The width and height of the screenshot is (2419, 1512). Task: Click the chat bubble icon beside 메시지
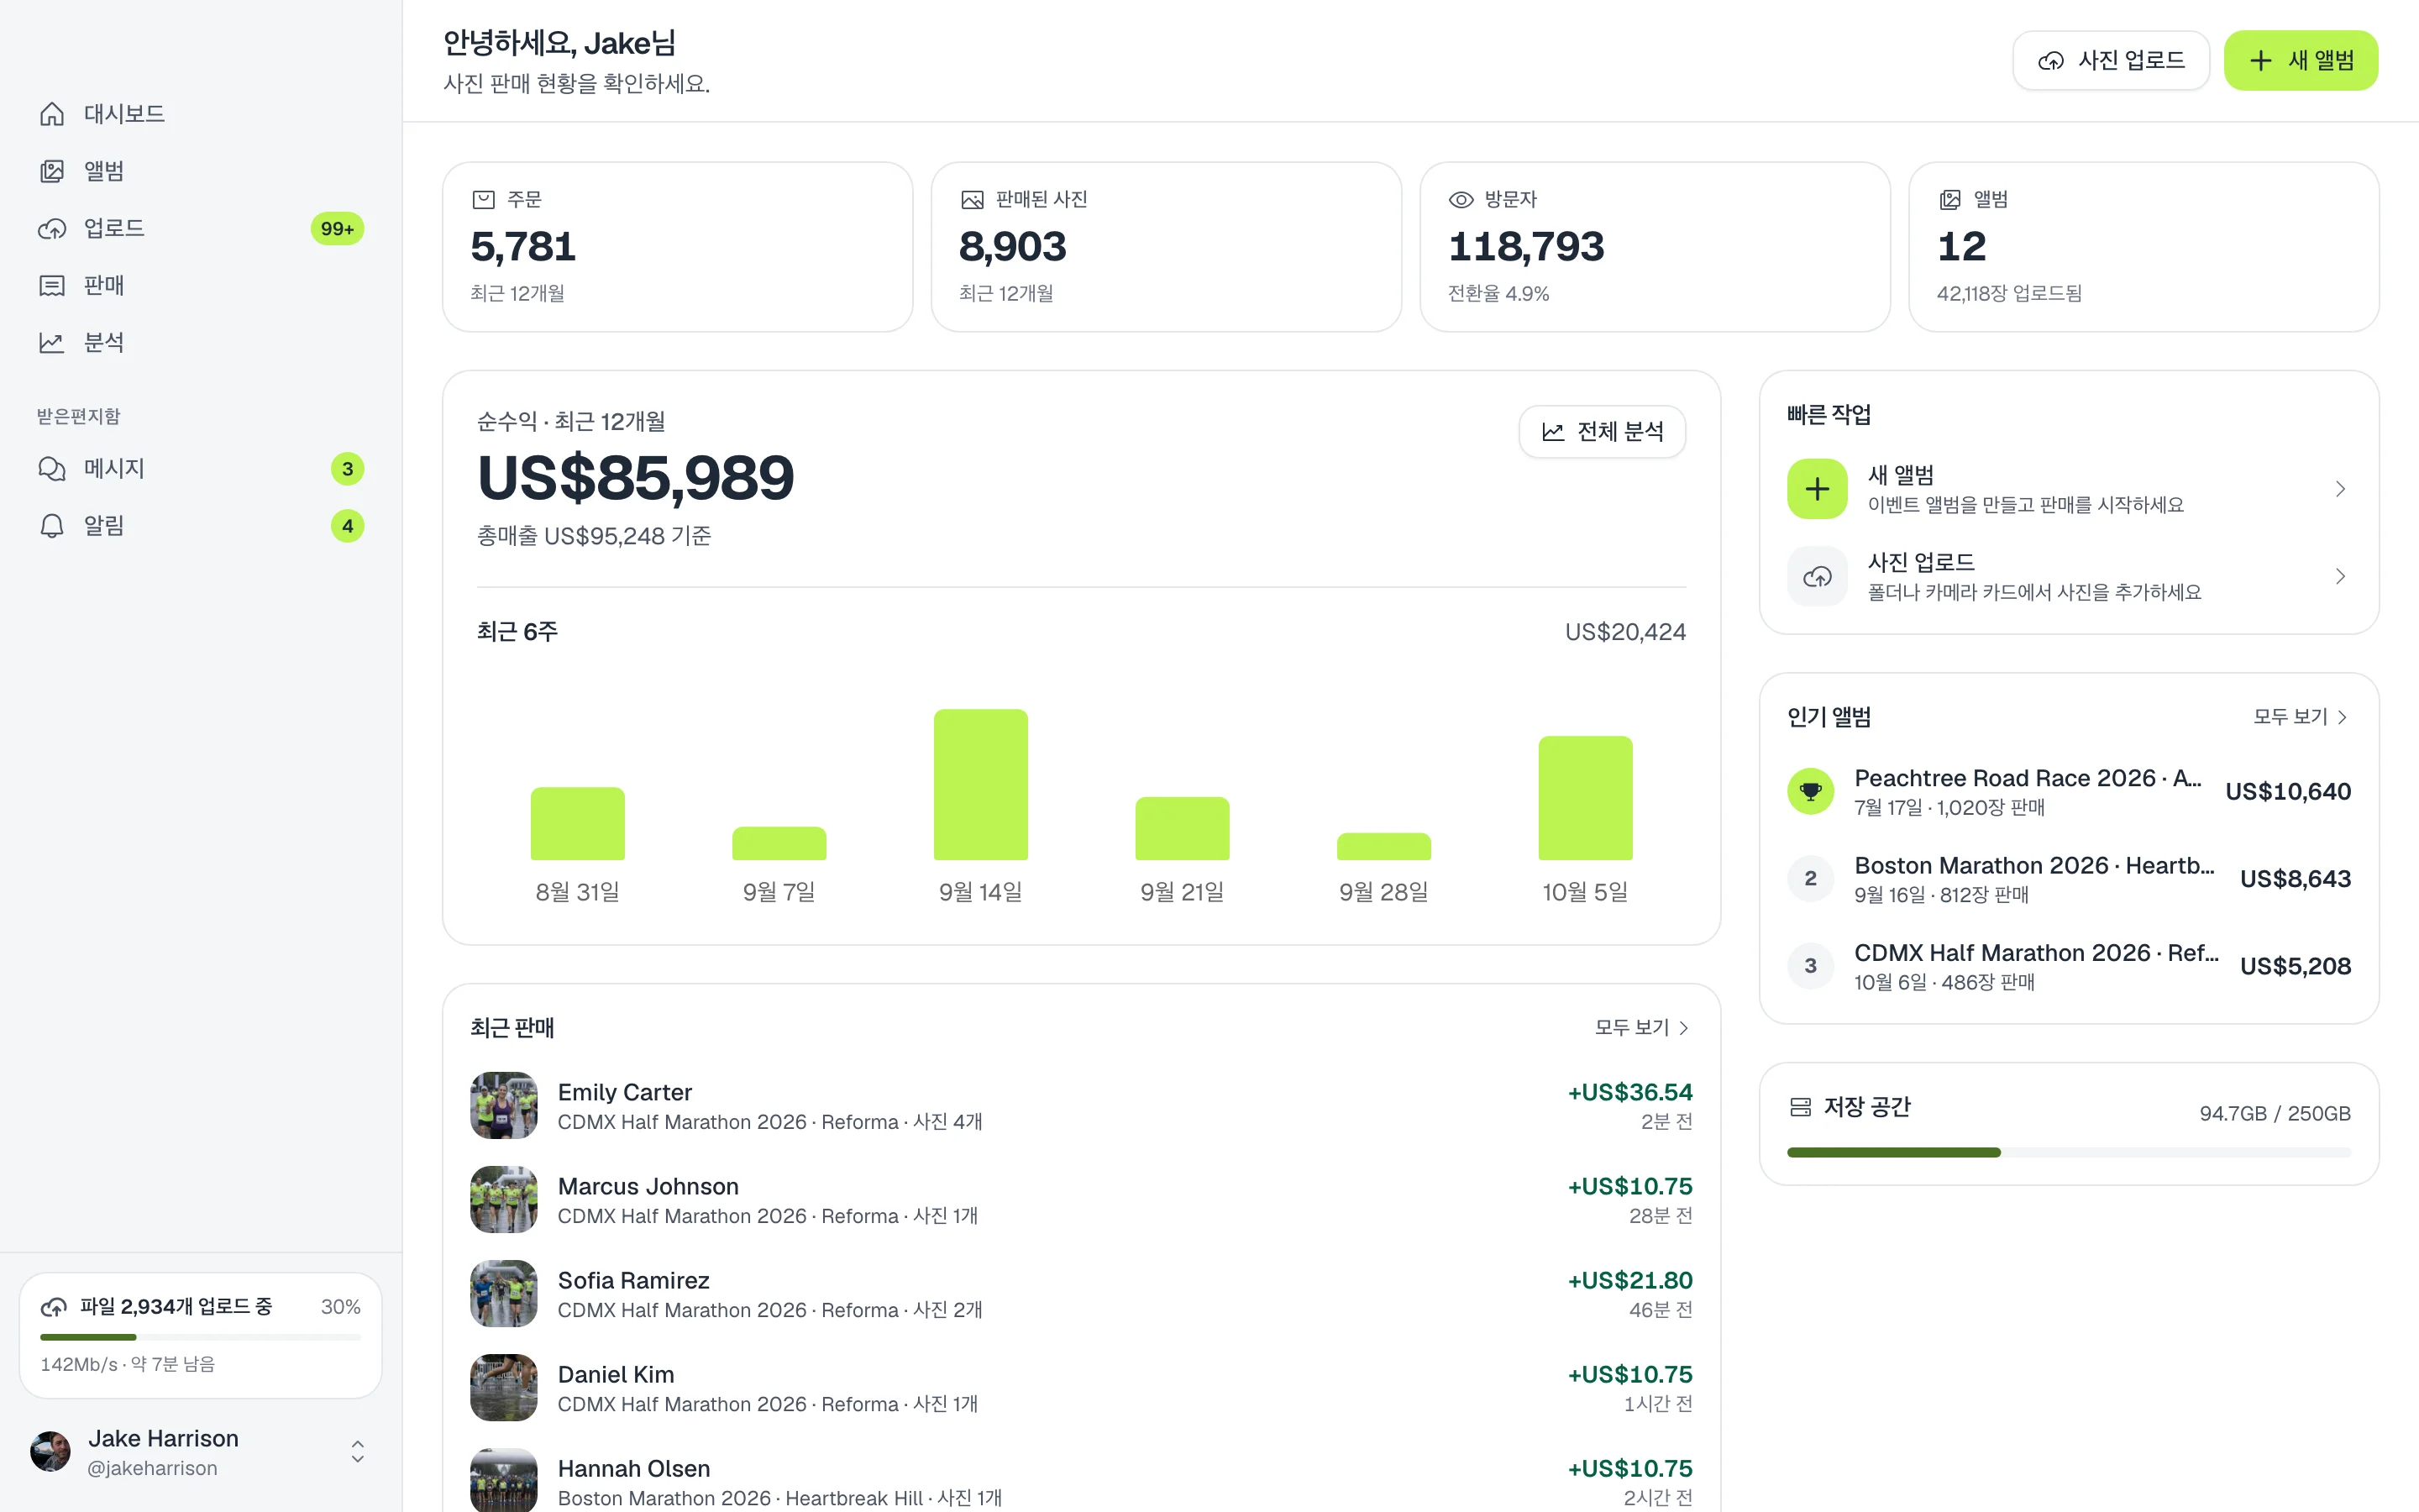[52, 468]
